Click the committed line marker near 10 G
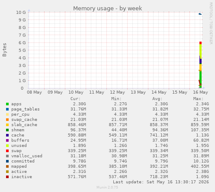Screen dimensions: 215x192 (200, 14)
